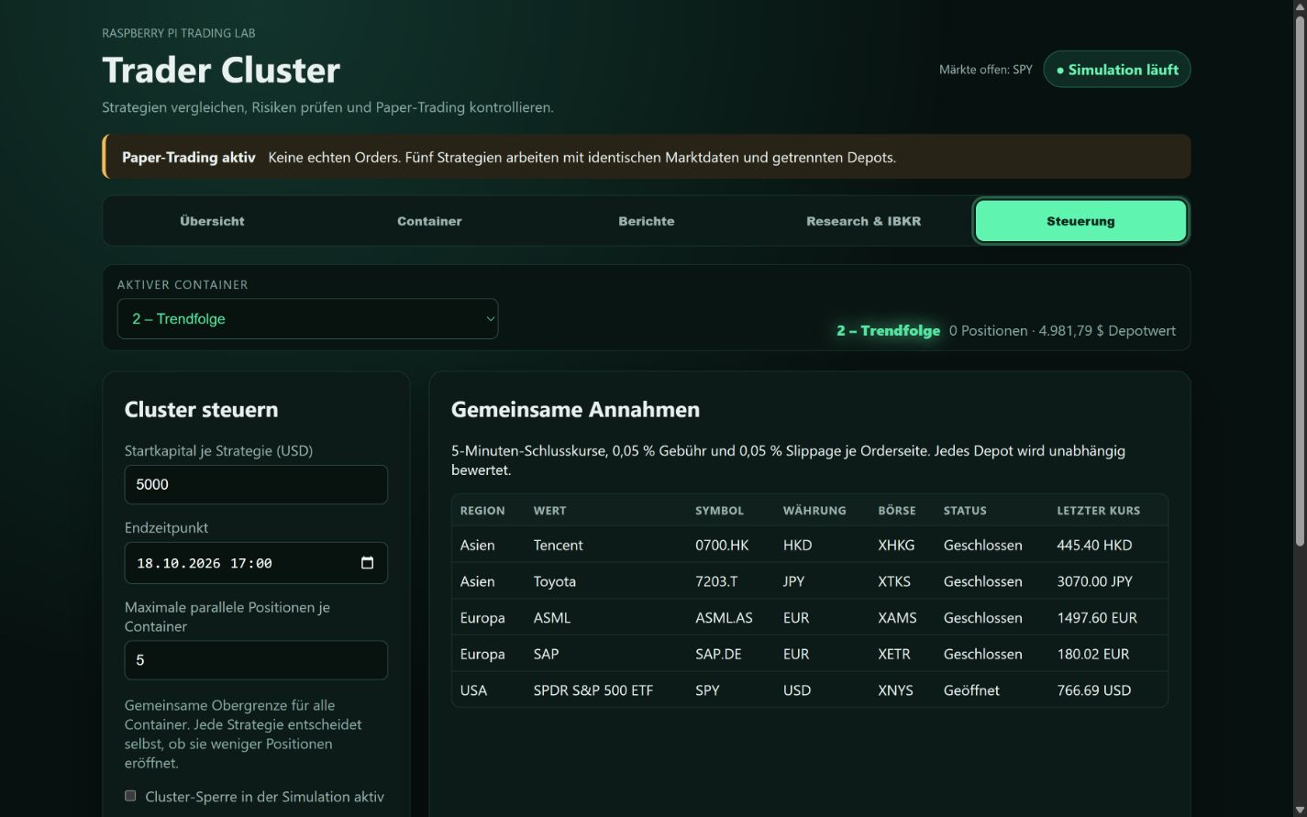This screenshot has width=1307, height=817.
Task: Click the Paper-Trading aktiv banner label
Action: coord(189,158)
